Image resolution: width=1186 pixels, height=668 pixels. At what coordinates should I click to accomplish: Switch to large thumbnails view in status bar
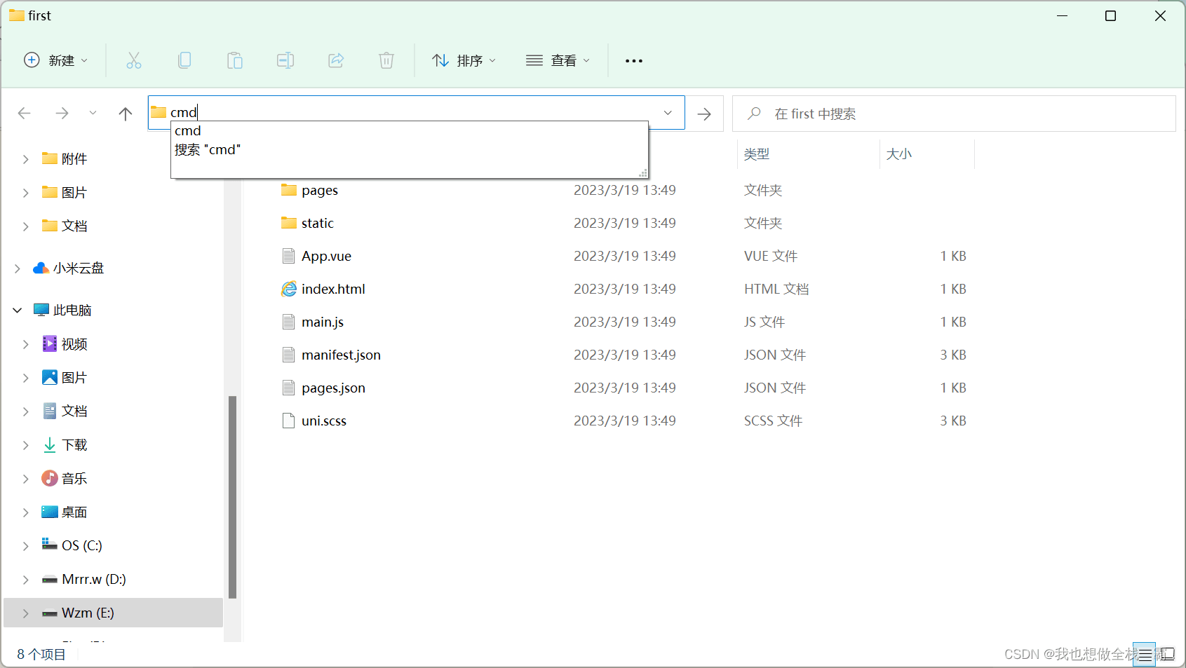[1167, 654]
